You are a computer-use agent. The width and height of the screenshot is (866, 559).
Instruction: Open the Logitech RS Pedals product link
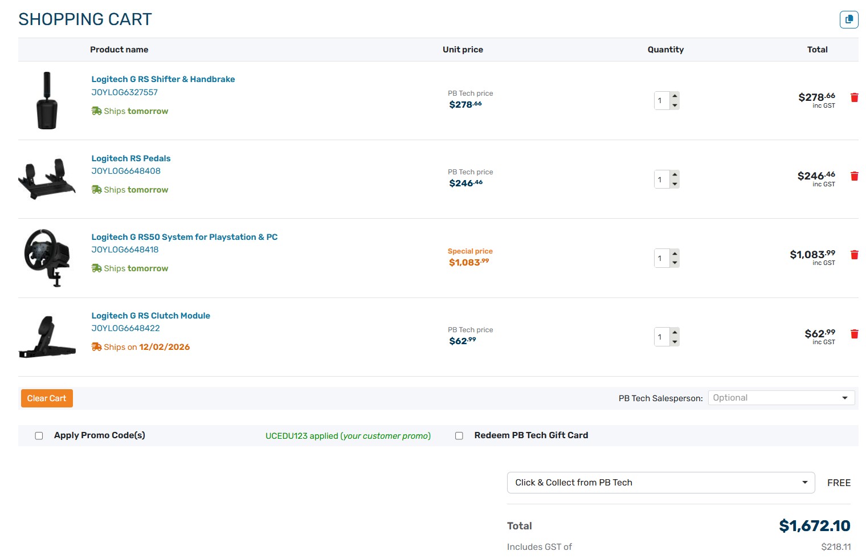point(131,158)
